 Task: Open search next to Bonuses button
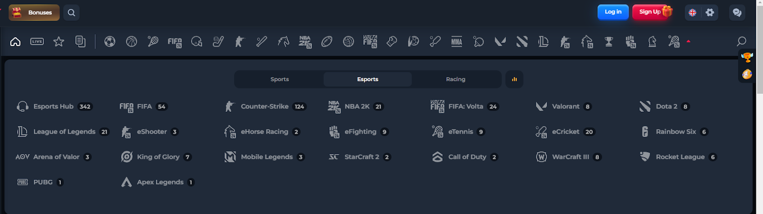(72, 12)
